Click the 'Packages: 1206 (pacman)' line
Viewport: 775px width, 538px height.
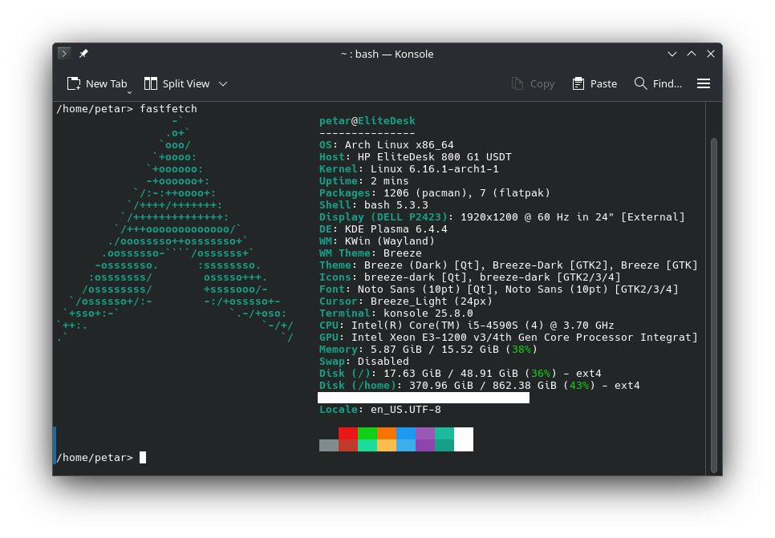pos(435,192)
